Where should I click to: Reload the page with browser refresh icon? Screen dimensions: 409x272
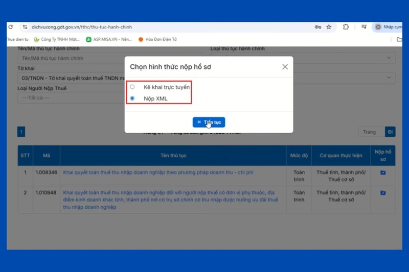point(10,27)
